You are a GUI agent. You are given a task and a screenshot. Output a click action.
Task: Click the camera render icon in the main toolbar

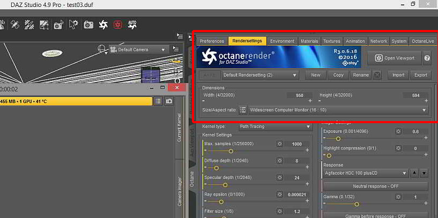pyautogui.click(x=88, y=25)
